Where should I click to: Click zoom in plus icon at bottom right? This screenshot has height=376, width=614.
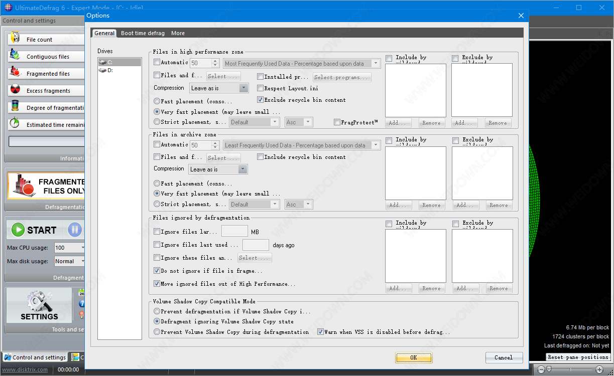click(x=599, y=369)
